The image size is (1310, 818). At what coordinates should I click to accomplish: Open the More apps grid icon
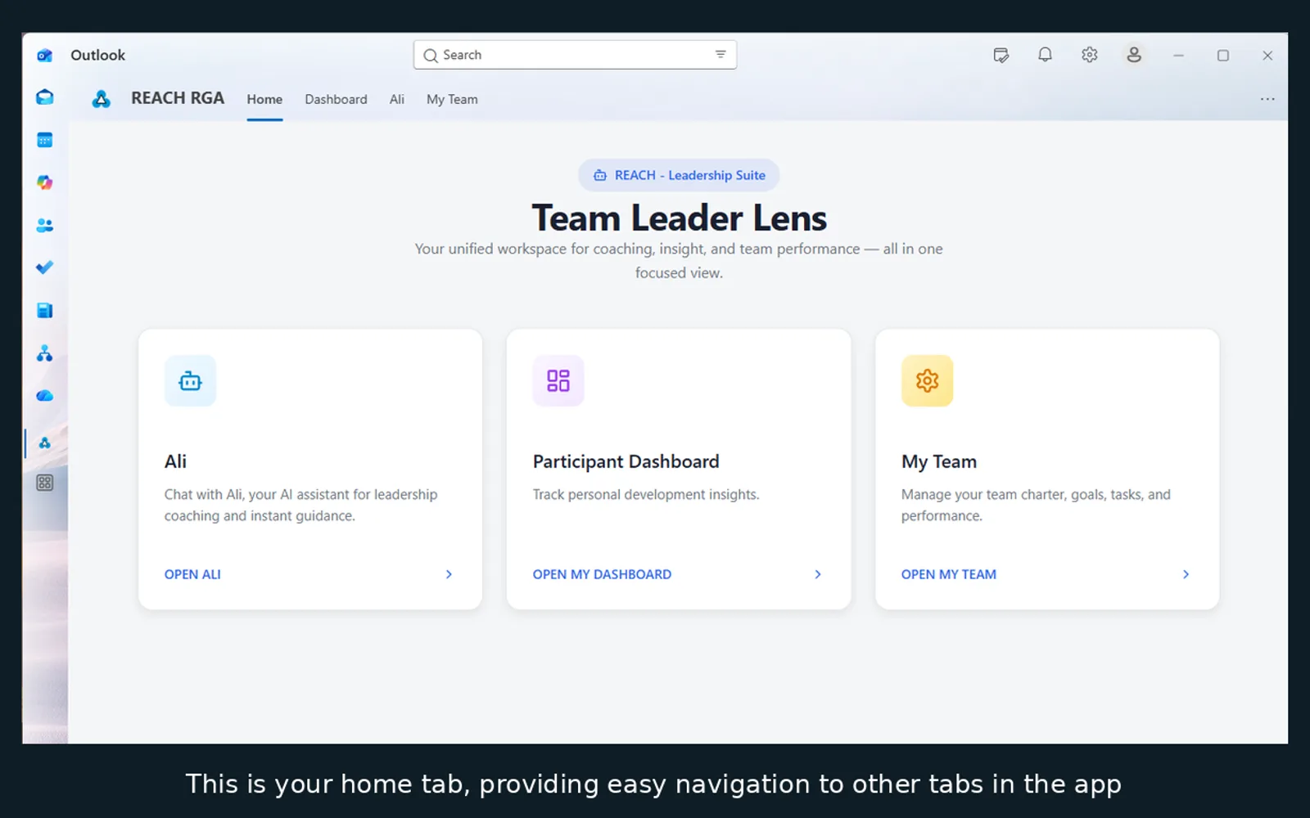45,483
